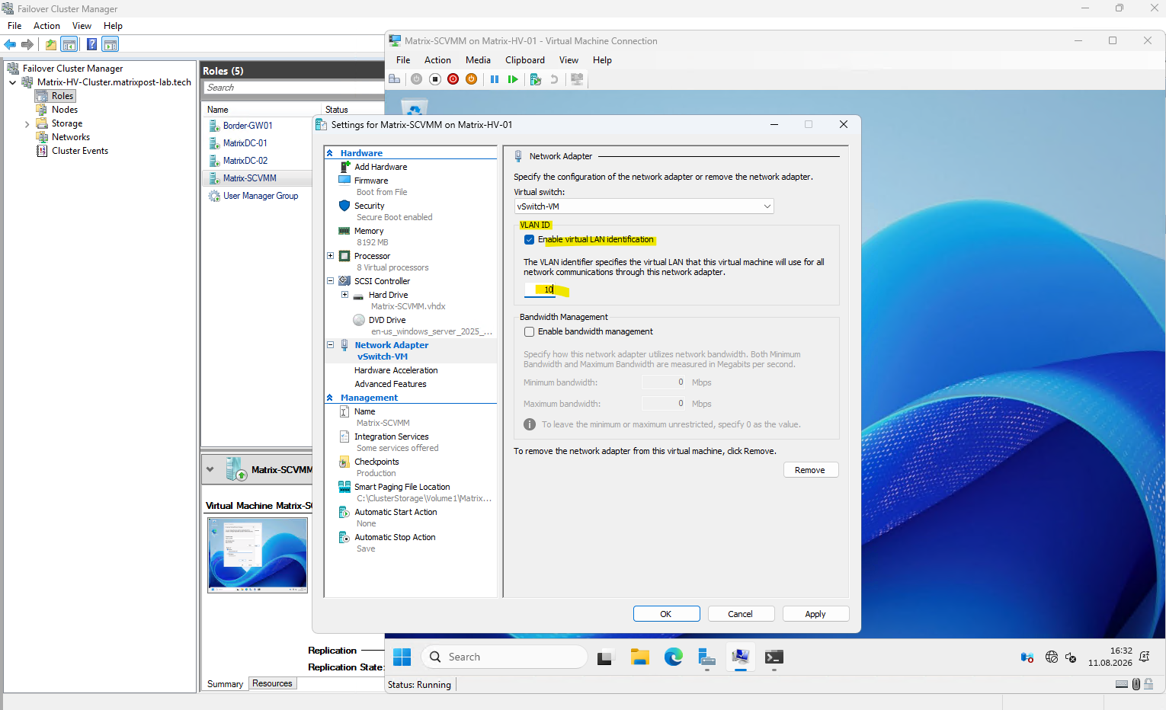This screenshot has width=1166, height=710.
Task: Click the Matrix-SCVMM VM thumbnail preview
Action: [x=258, y=555]
